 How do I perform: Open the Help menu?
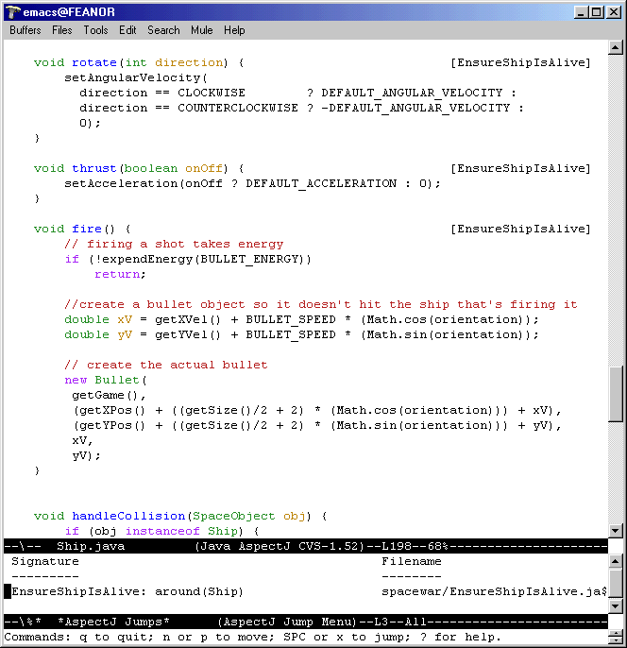tap(234, 30)
